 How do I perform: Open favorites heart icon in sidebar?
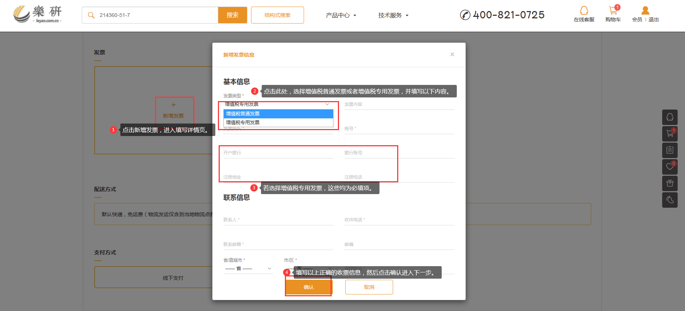tap(670, 167)
